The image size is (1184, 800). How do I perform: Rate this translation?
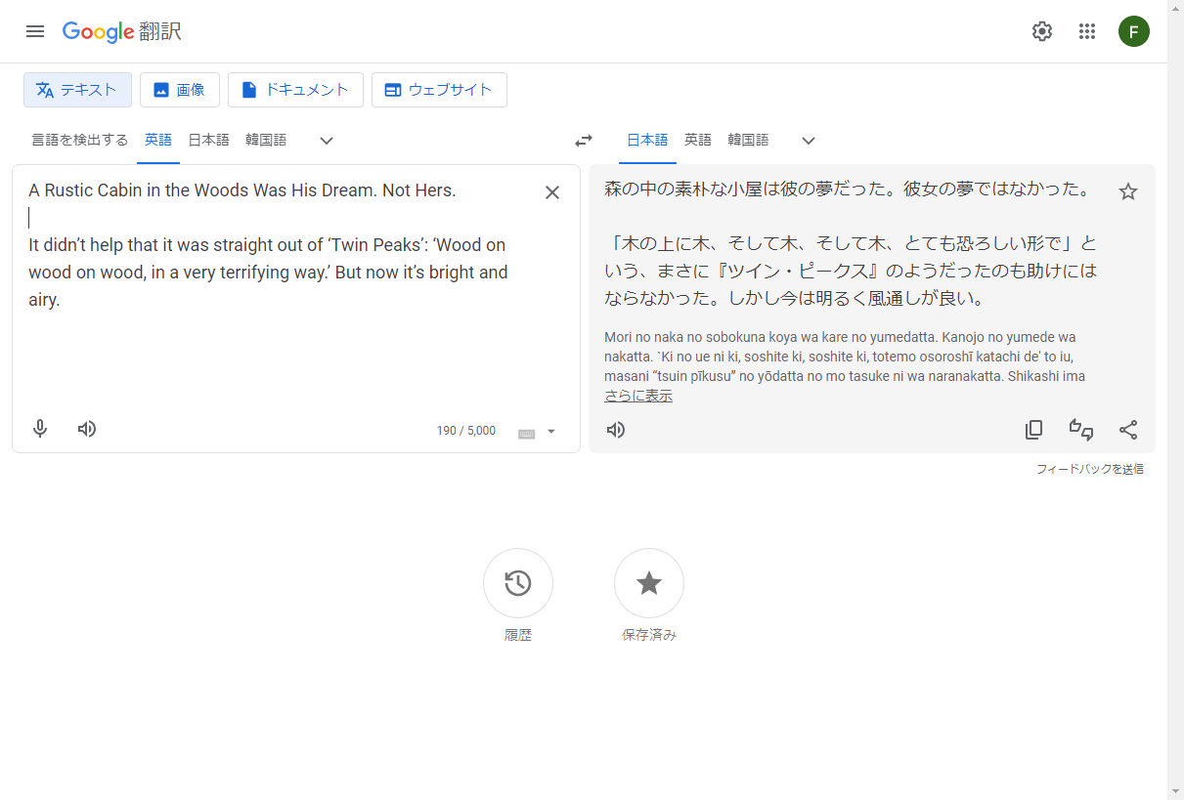(x=1081, y=430)
